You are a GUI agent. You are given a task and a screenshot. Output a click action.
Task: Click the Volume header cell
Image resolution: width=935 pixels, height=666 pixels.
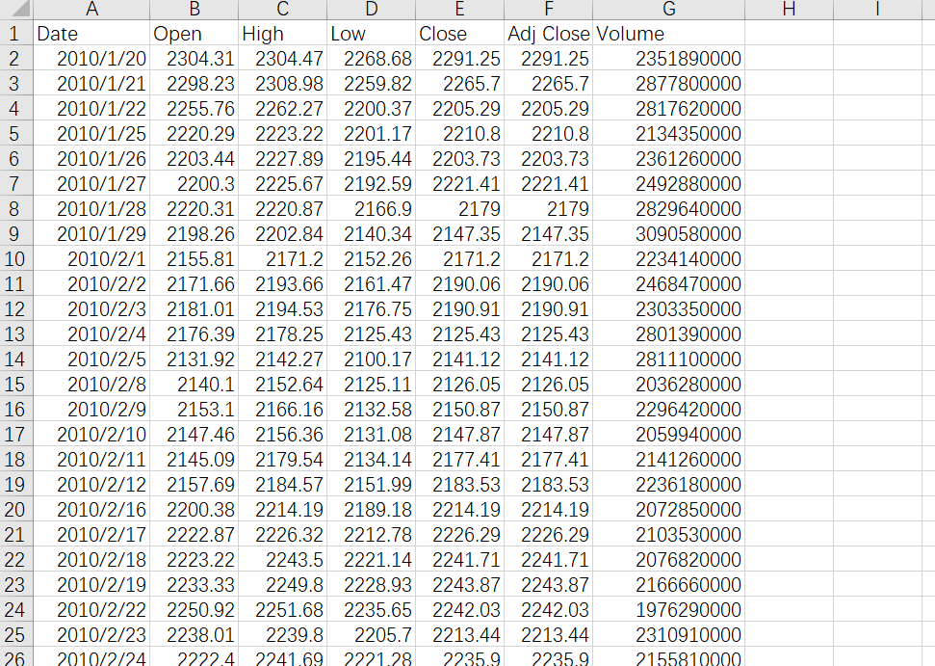669,34
